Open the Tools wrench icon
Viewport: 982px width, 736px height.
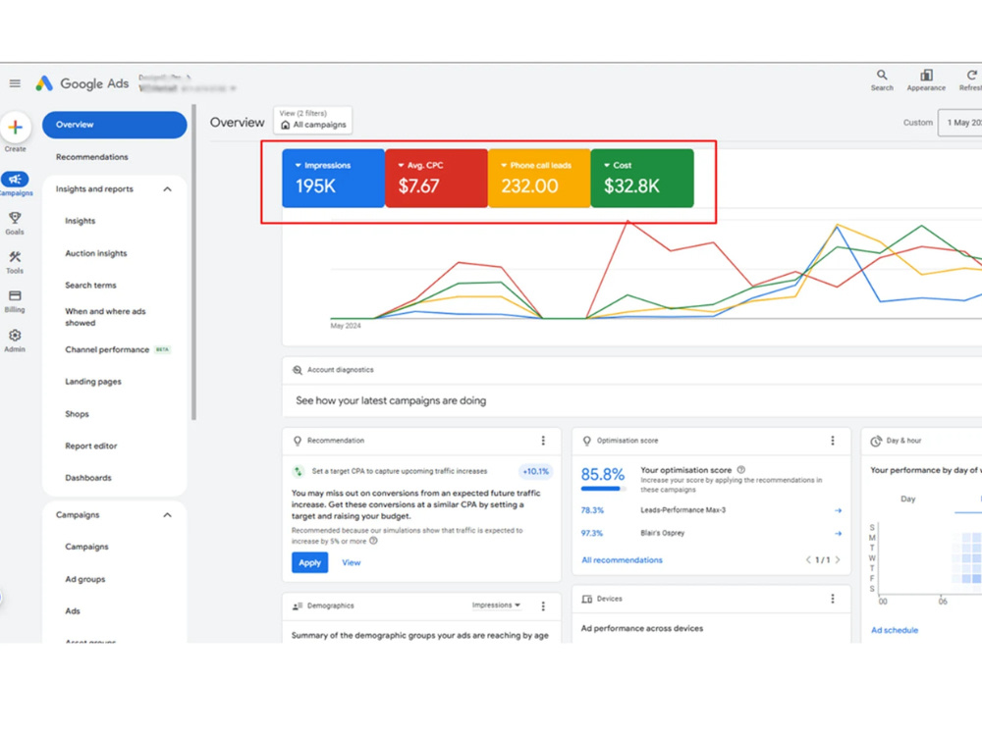click(x=15, y=257)
